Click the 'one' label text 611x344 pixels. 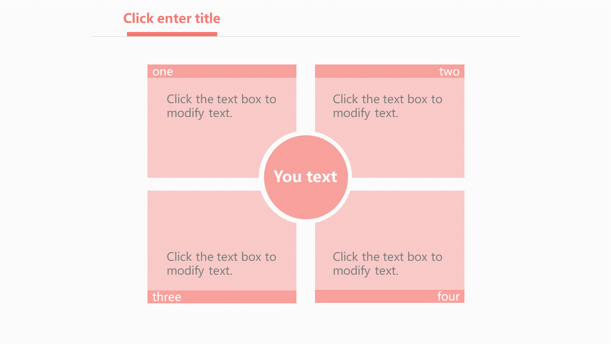163,72
